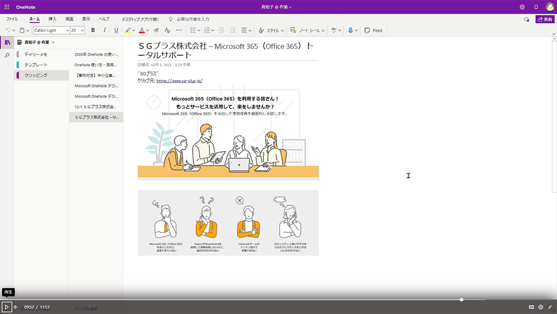The height and width of the screenshot is (314, 557).
Task: Expand the Calibri Light font dropdown
Action: [x=67, y=30]
